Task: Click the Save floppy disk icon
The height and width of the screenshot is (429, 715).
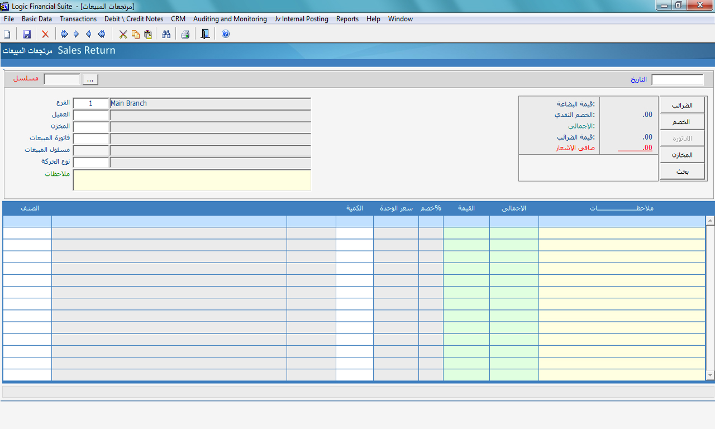Action: click(26, 34)
